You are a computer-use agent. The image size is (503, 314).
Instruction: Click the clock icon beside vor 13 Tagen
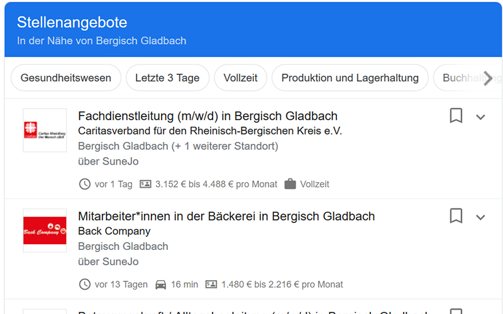click(x=85, y=284)
